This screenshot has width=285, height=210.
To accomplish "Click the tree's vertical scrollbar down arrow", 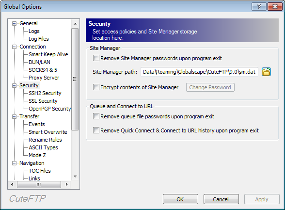I will 75,177.
